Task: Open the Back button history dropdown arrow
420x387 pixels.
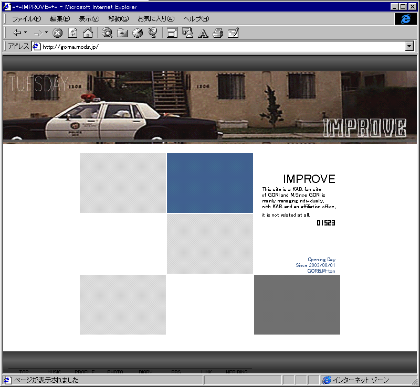Action: point(25,33)
